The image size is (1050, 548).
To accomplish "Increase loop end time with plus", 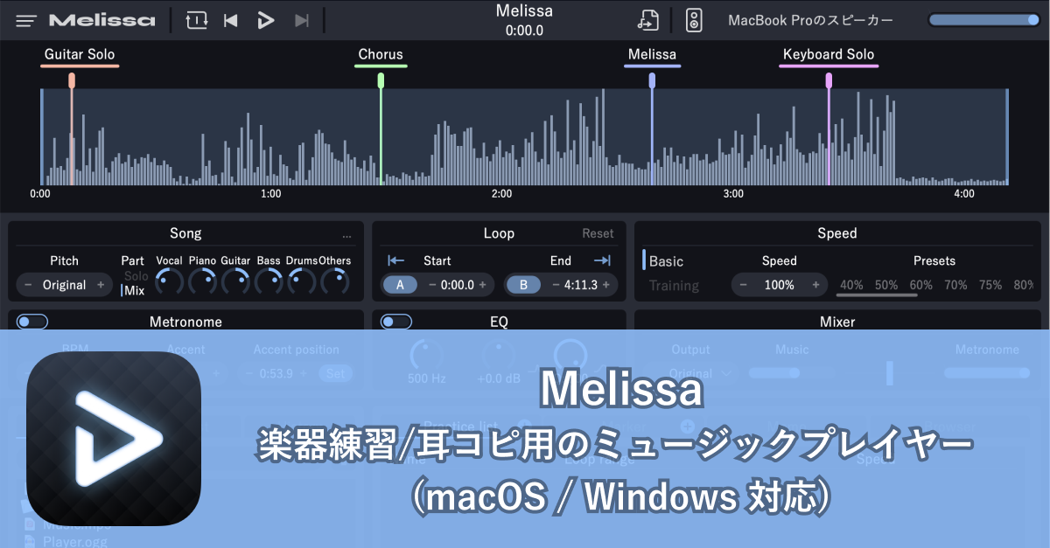I will point(606,285).
